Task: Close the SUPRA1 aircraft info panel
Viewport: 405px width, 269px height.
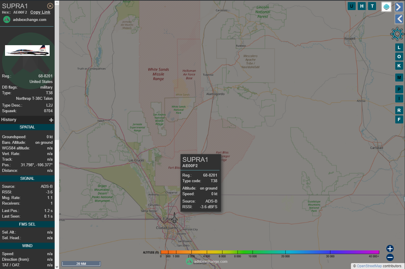Action: pyautogui.click(x=50, y=6)
